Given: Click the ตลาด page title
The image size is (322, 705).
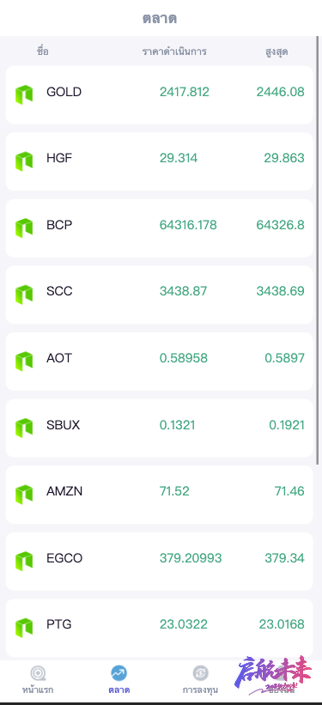Looking at the screenshot, I should (x=160, y=18).
